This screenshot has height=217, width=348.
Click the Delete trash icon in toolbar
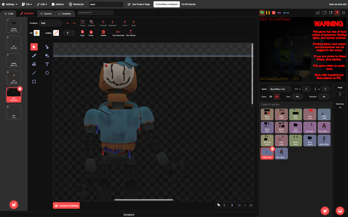coord(103,33)
